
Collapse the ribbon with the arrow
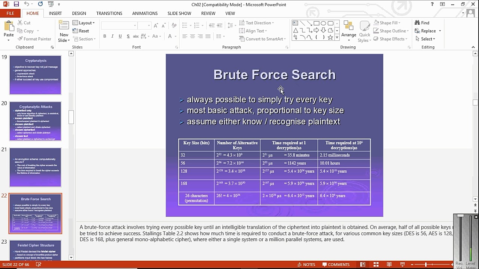(473, 47)
